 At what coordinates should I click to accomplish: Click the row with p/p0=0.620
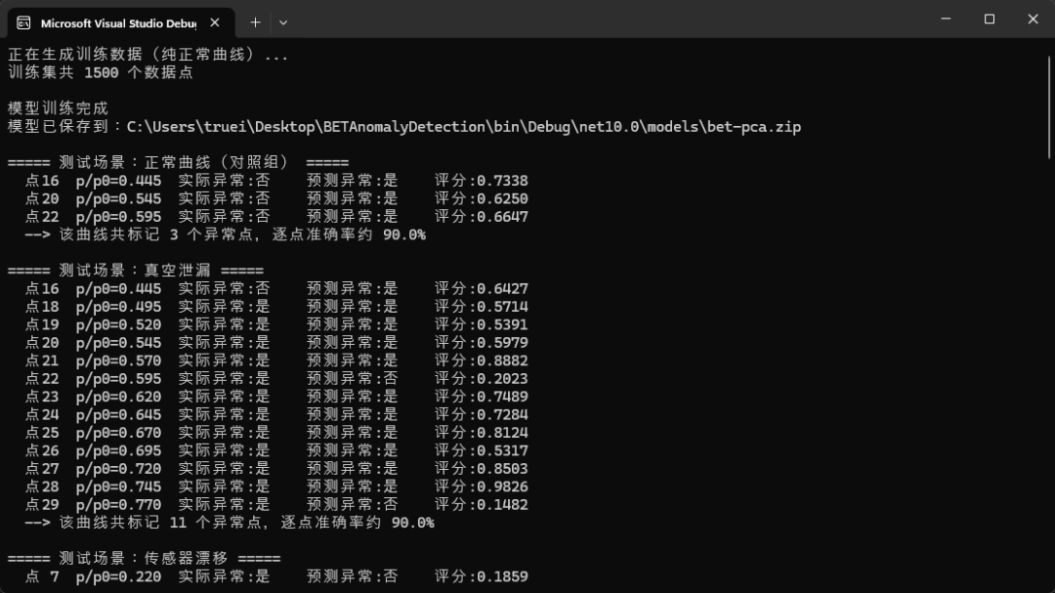coord(276,397)
